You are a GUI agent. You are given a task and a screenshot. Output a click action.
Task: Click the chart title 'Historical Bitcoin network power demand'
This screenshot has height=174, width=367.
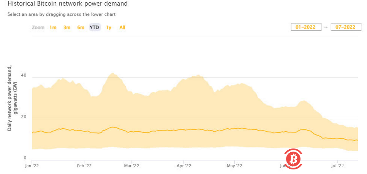[x=67, y=4]
